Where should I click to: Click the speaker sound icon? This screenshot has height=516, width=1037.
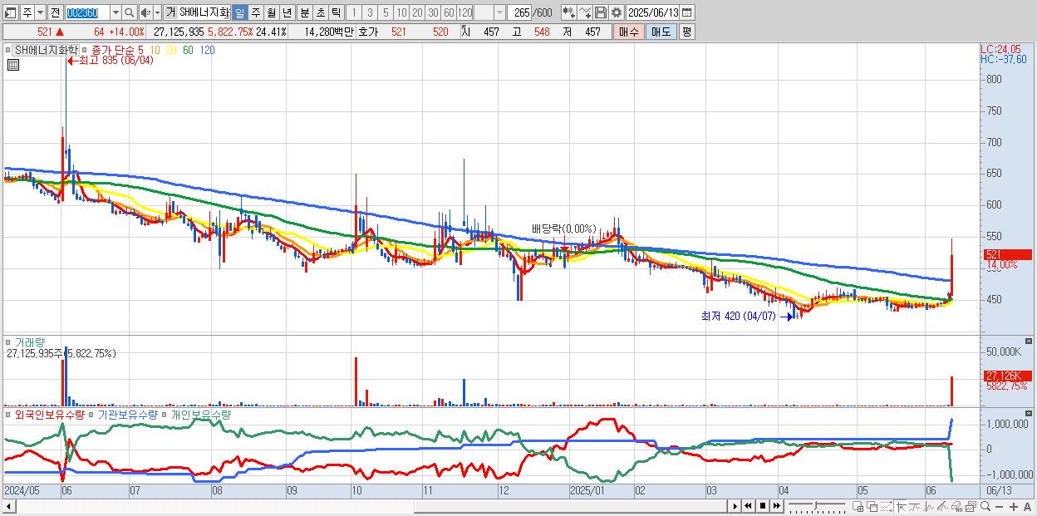145,12
